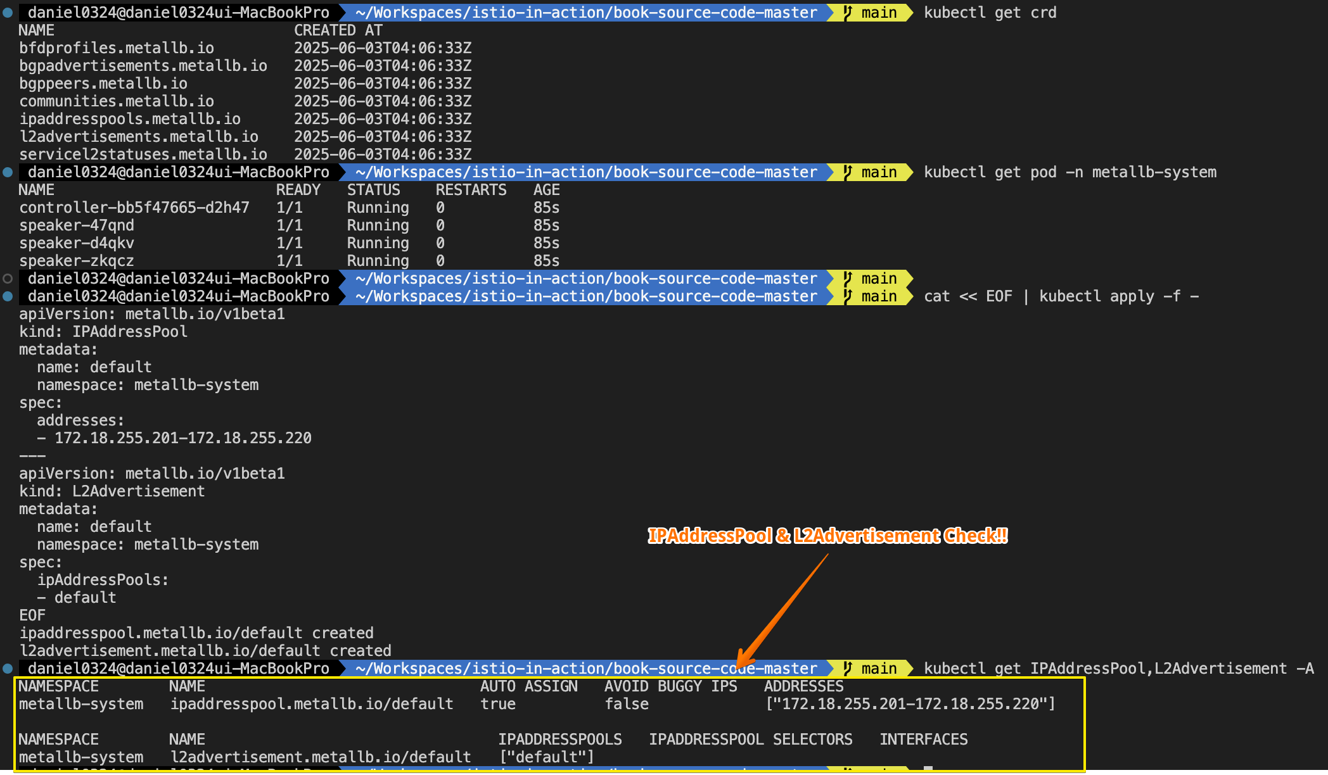Click git branch icon on the empty prompt line

click(848, 279)
